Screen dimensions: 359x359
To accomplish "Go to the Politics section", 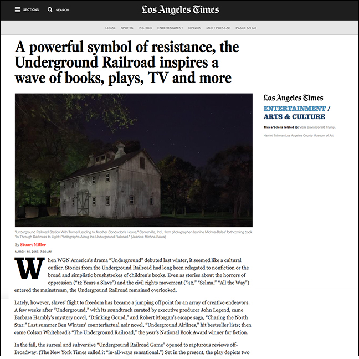I will (x=145, y=28).
